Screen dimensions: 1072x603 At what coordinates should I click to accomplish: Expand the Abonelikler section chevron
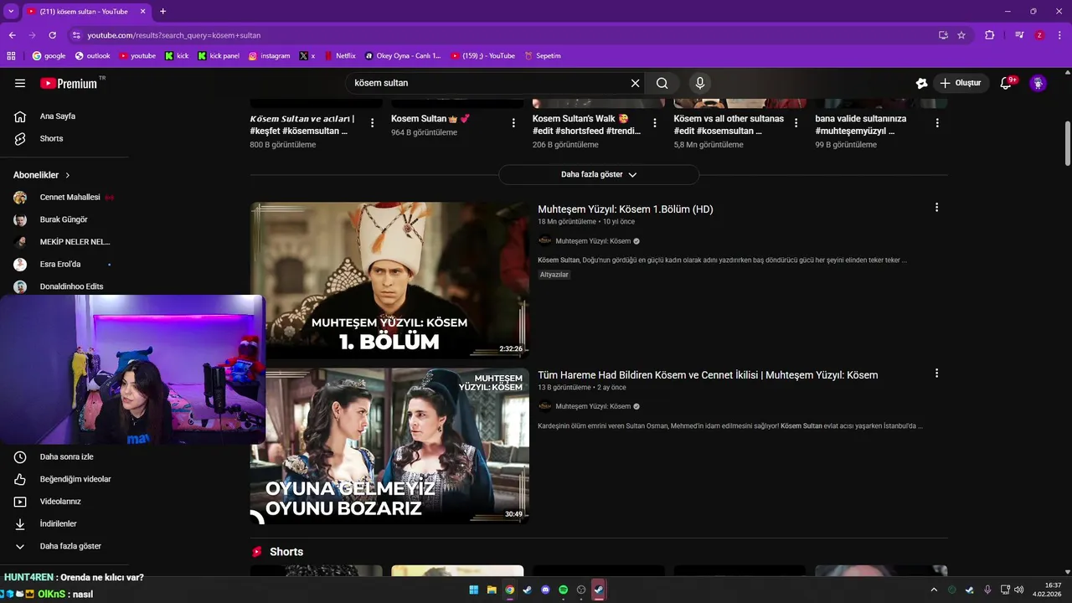click(x=68, y=175)
